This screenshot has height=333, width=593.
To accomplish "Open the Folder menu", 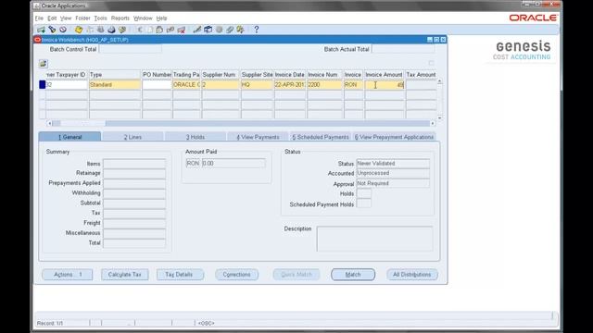I will click(x=82, y=18).
